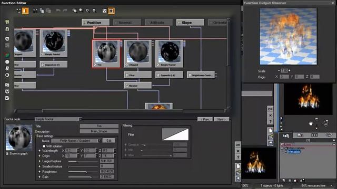Click the Next button
The image size is (337, 189).
(221, 119)
